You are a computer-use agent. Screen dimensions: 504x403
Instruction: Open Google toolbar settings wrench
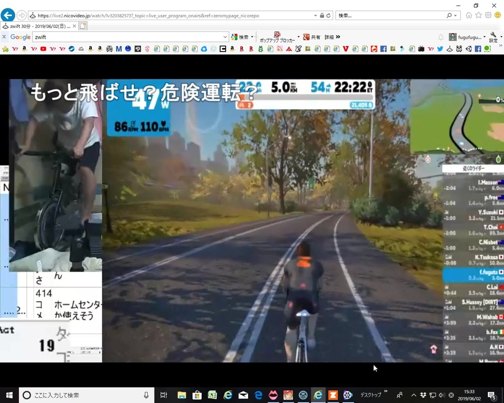tap(493, 38)
